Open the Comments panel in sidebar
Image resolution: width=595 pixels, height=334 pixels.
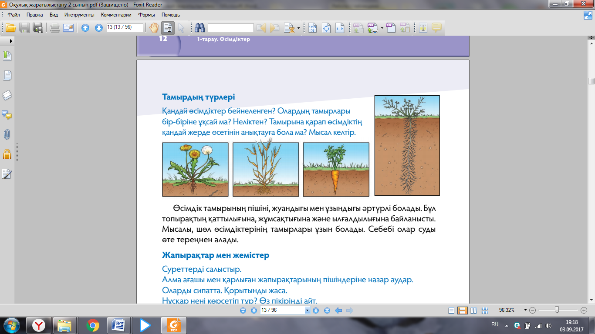click(x=7, y=115)
